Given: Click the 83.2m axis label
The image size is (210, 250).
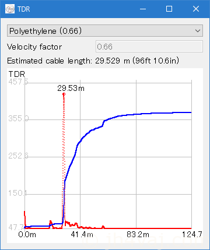Looking at the screenshot, I should tap(138, 234).
